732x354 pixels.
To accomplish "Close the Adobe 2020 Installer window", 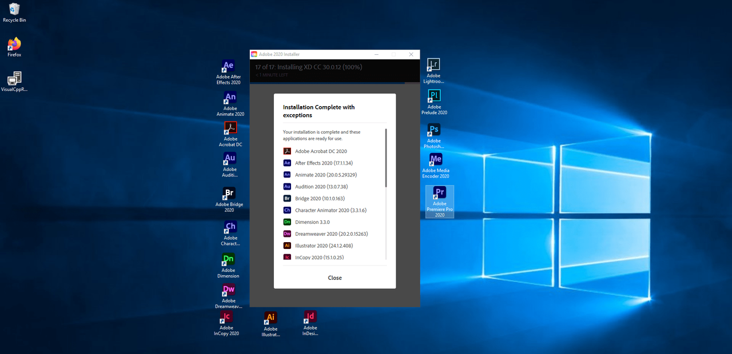I will pyautogui.click(x=411, y=54).
